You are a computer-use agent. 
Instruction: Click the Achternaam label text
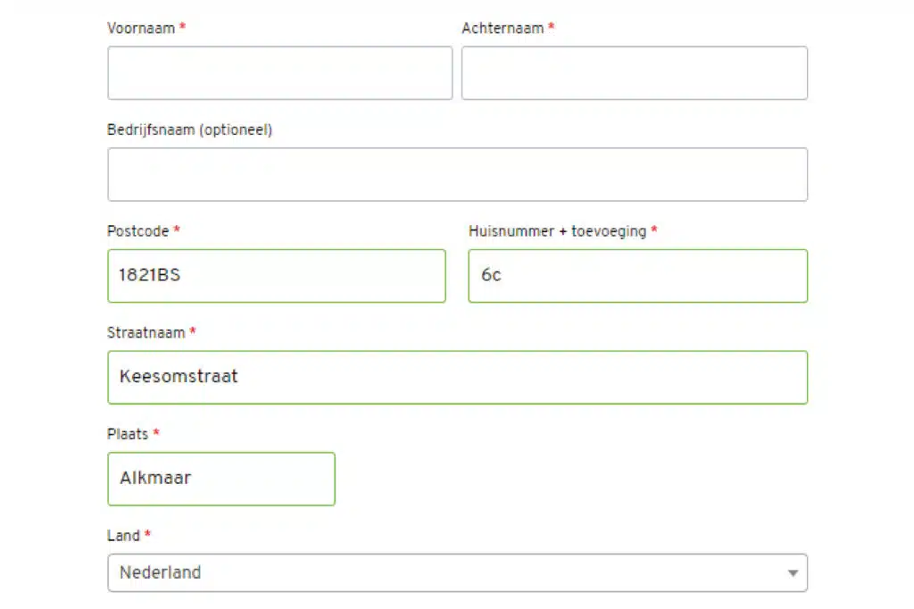pos(503,29)
